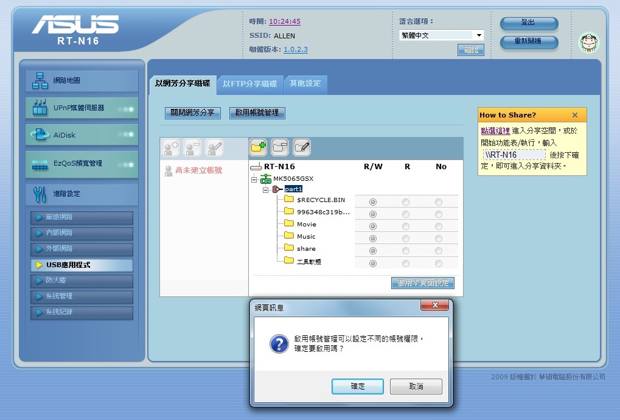
Task: Click the SSID value ALLEN
Action: tap(284, 36)
